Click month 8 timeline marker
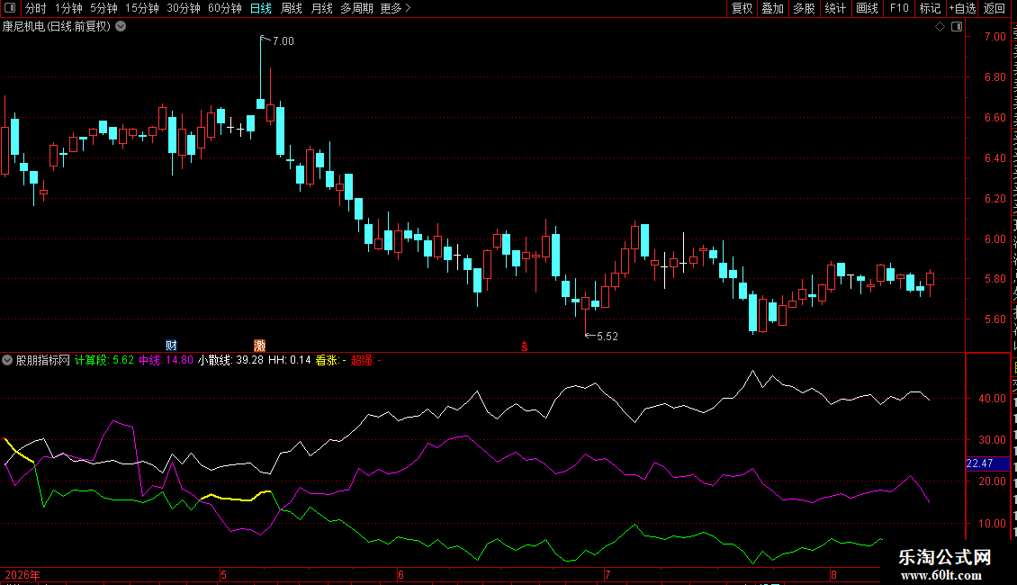The height and width of the screenshot is (585, 1017). [x=834, y=574]
